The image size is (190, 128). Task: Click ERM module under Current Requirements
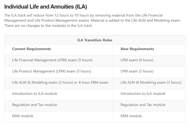click(23, 116)
